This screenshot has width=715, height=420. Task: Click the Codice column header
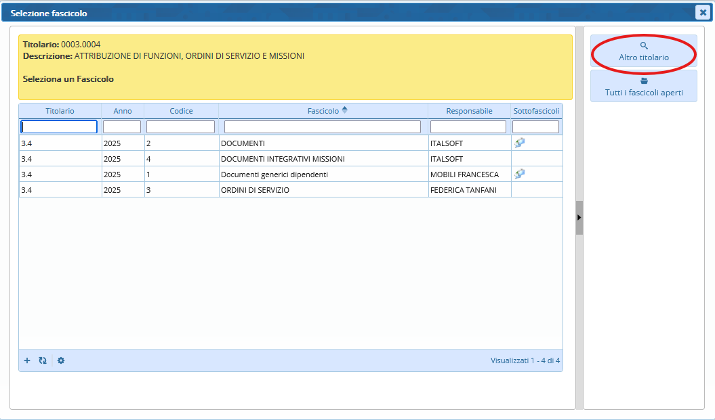(181, 111)
